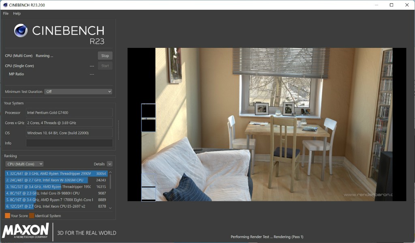
Task: Click the Cinebench title bar app icon
Action: [x=5, y=5]
